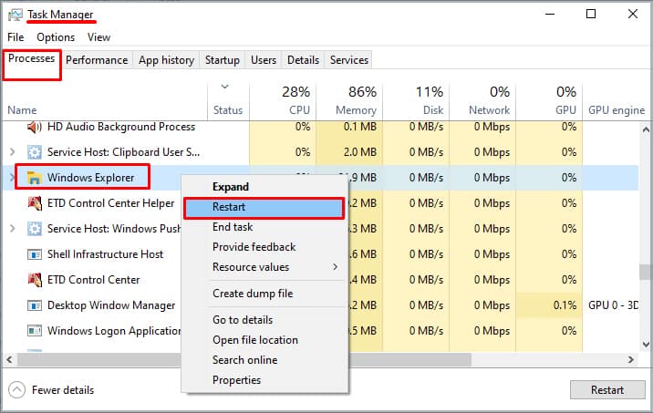This screenshot has width=653, height=413.
Task: Expand the Windows Explorer process group
Action: click(12, 178)
